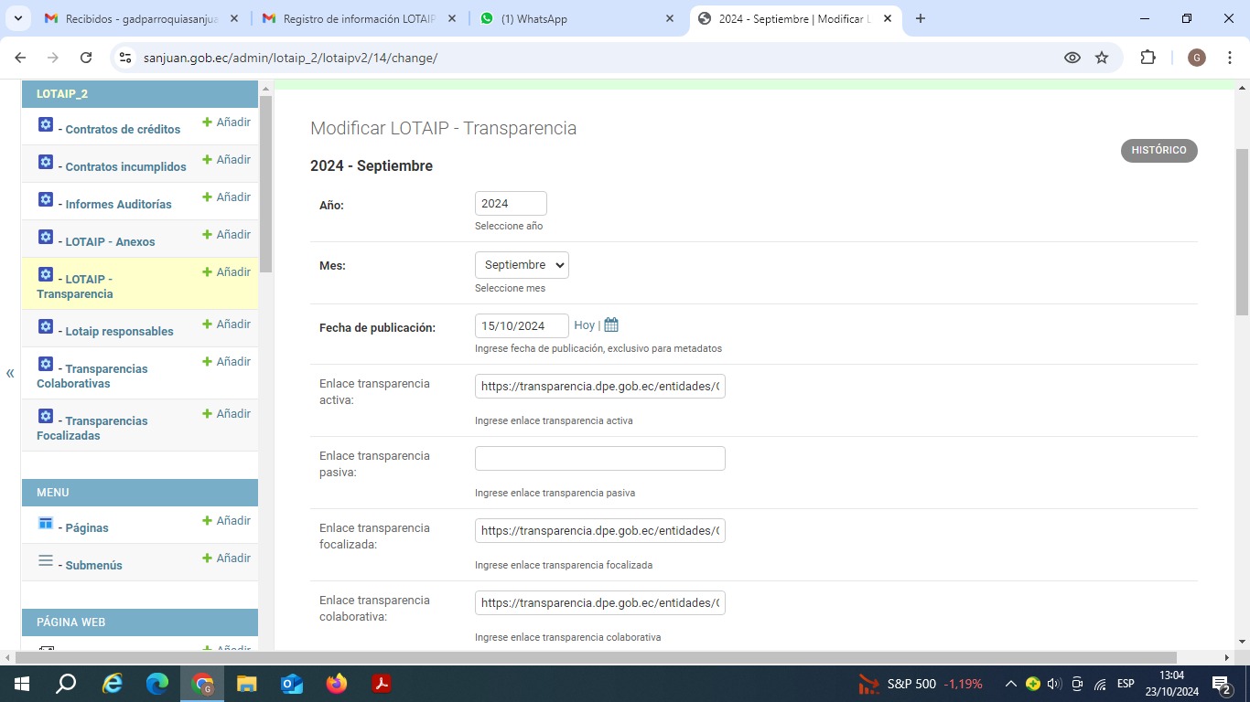
Task: Open the calendar date picker icon
Action: click(x=611, y=325)
